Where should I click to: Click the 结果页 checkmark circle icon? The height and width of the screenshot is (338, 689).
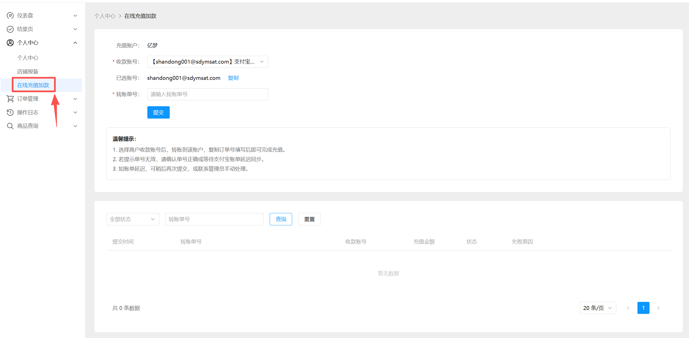click(10, 29)
